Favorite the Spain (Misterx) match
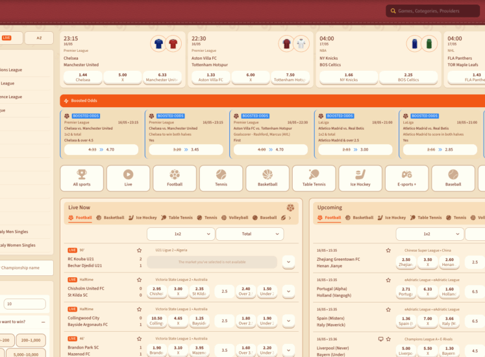This screenshot has width=485, height=357. click(x=388, y=310)
